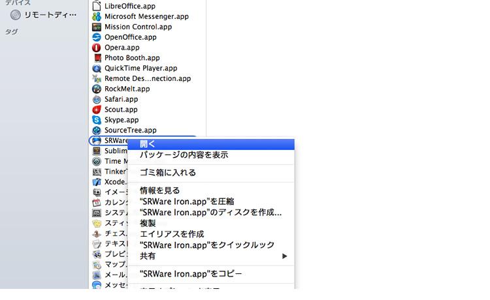Screen dimensions: 490x300
Task: Select "SRWare Iron.app"のディスクを作成... entry
Action: pos(211,213)
